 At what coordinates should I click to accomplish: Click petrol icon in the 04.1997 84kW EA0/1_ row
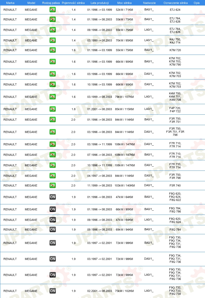pyautogui.click(x=53, y=175)
